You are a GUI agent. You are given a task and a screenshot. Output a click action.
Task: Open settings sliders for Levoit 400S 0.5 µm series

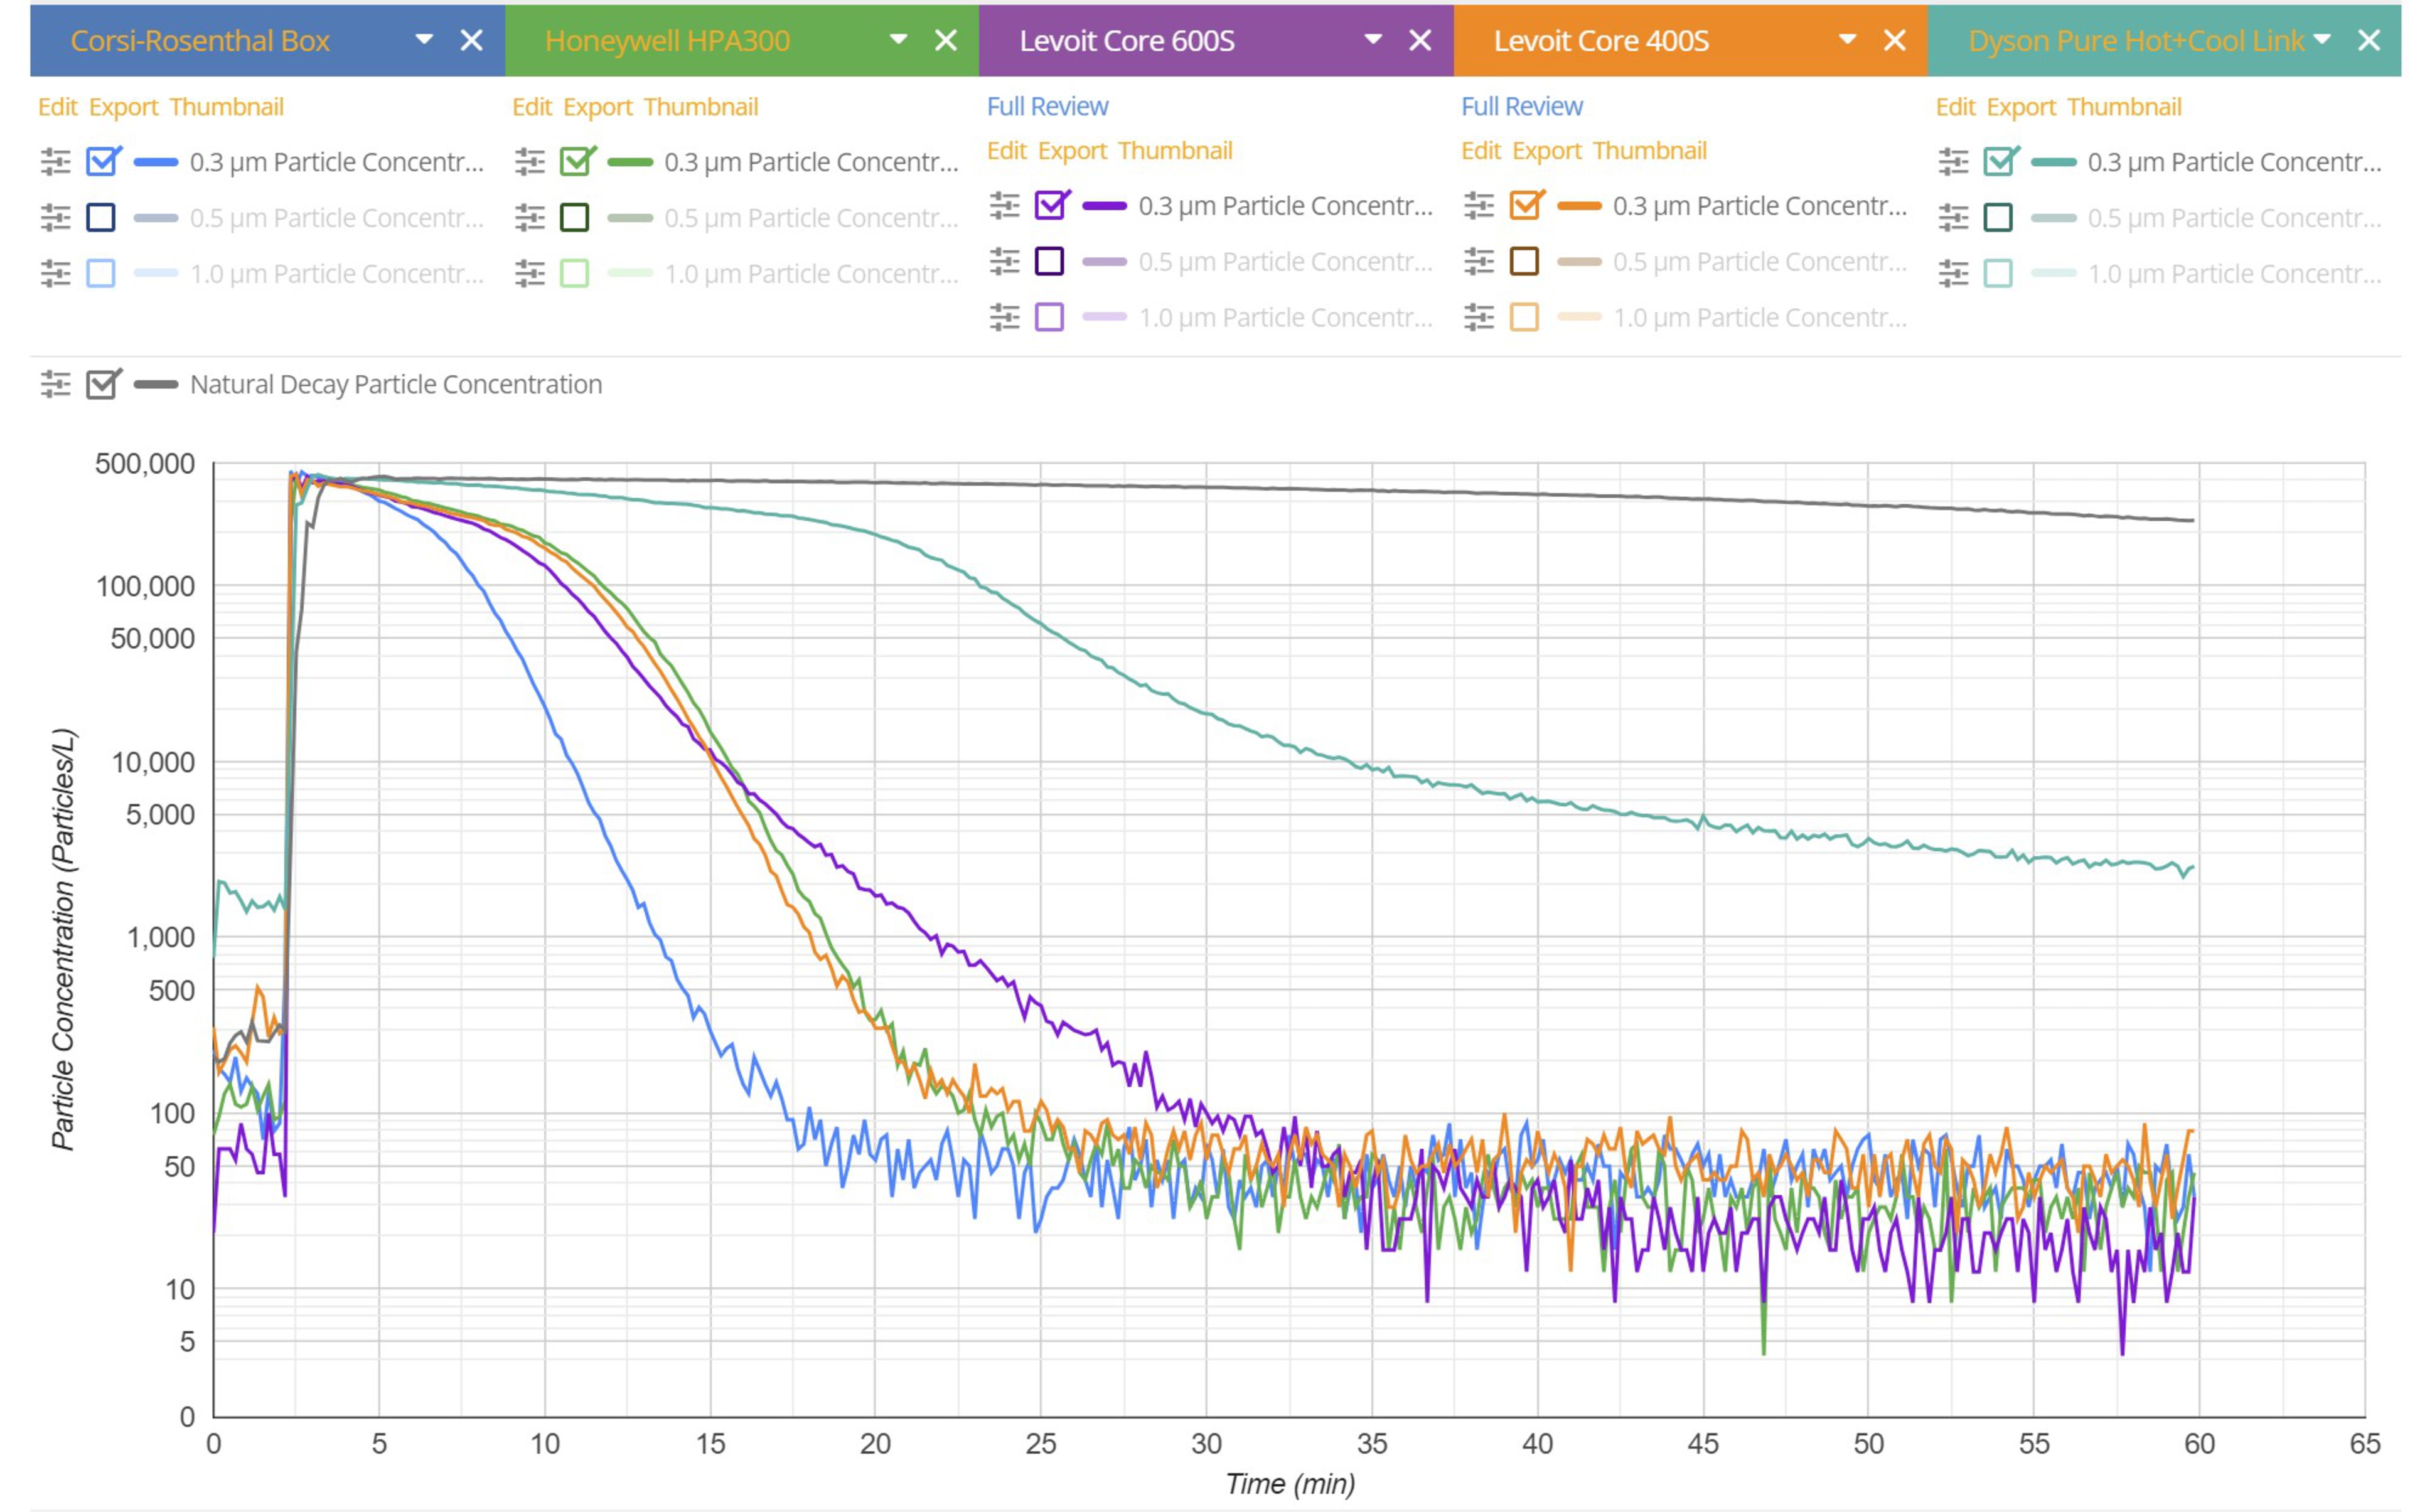1477,261
